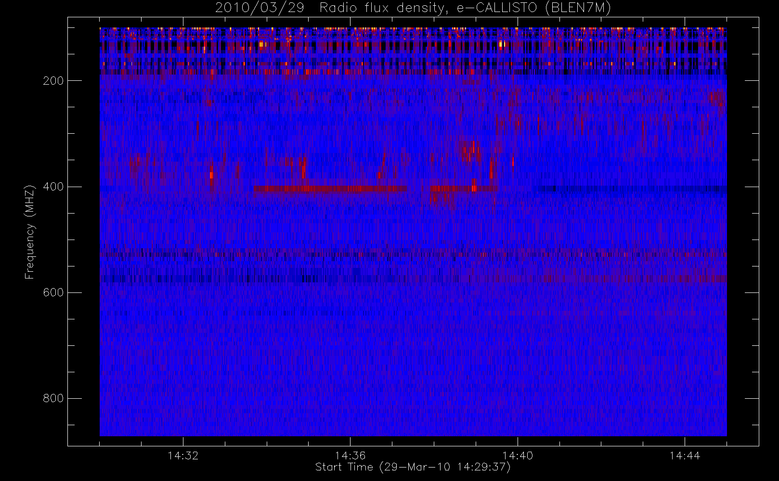Click the 'Start Time (29-Mar-10 14:29:37)' axis label
This screenshot has height=481, width=779.
(413, 467)
